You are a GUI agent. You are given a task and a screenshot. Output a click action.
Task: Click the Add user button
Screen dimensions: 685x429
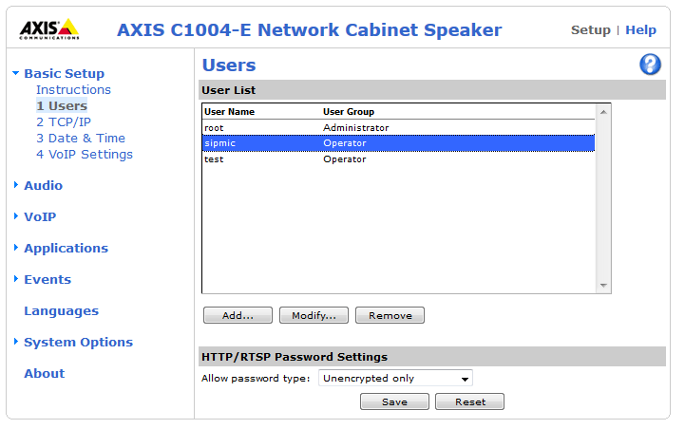pyautogui.click(x=238, y=315)
